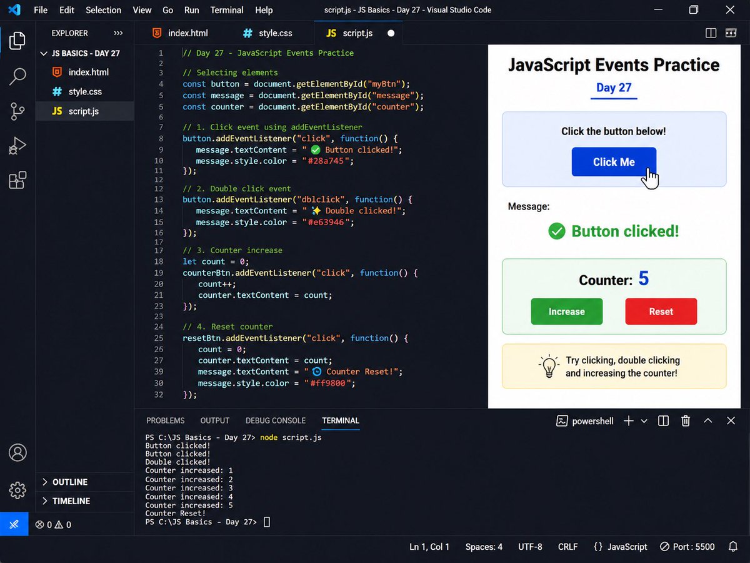The height and width of the screenshot is (563, 750).
Task: Open script.js in the Explorer tree
Action: [85, 111]
